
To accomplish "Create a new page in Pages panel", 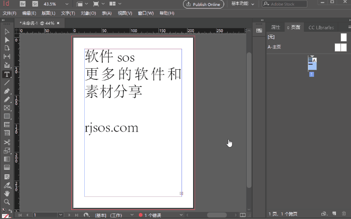I will click(x=334, y=213).
